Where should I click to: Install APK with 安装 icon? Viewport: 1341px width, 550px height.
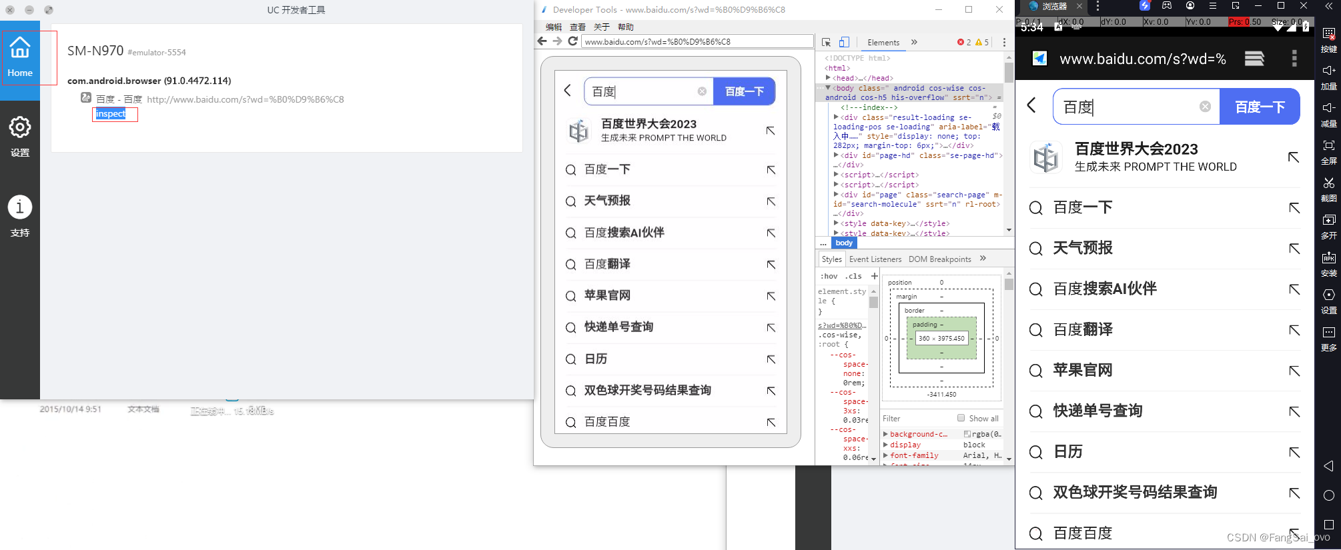(x=1328, y=264)
